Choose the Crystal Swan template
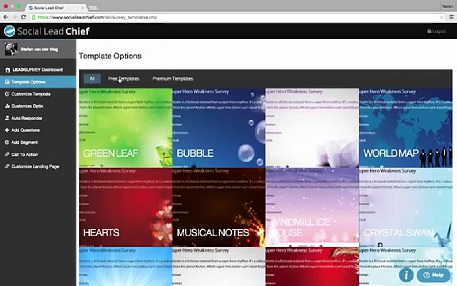This screenshot has height=286, width=457. click(x=405, y=207)
